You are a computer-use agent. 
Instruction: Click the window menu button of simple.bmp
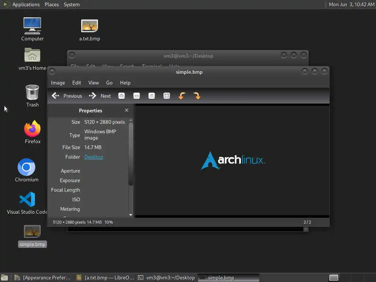(52, 71)
